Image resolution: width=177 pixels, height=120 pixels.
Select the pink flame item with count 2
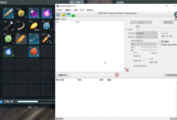tap(47, 13)
